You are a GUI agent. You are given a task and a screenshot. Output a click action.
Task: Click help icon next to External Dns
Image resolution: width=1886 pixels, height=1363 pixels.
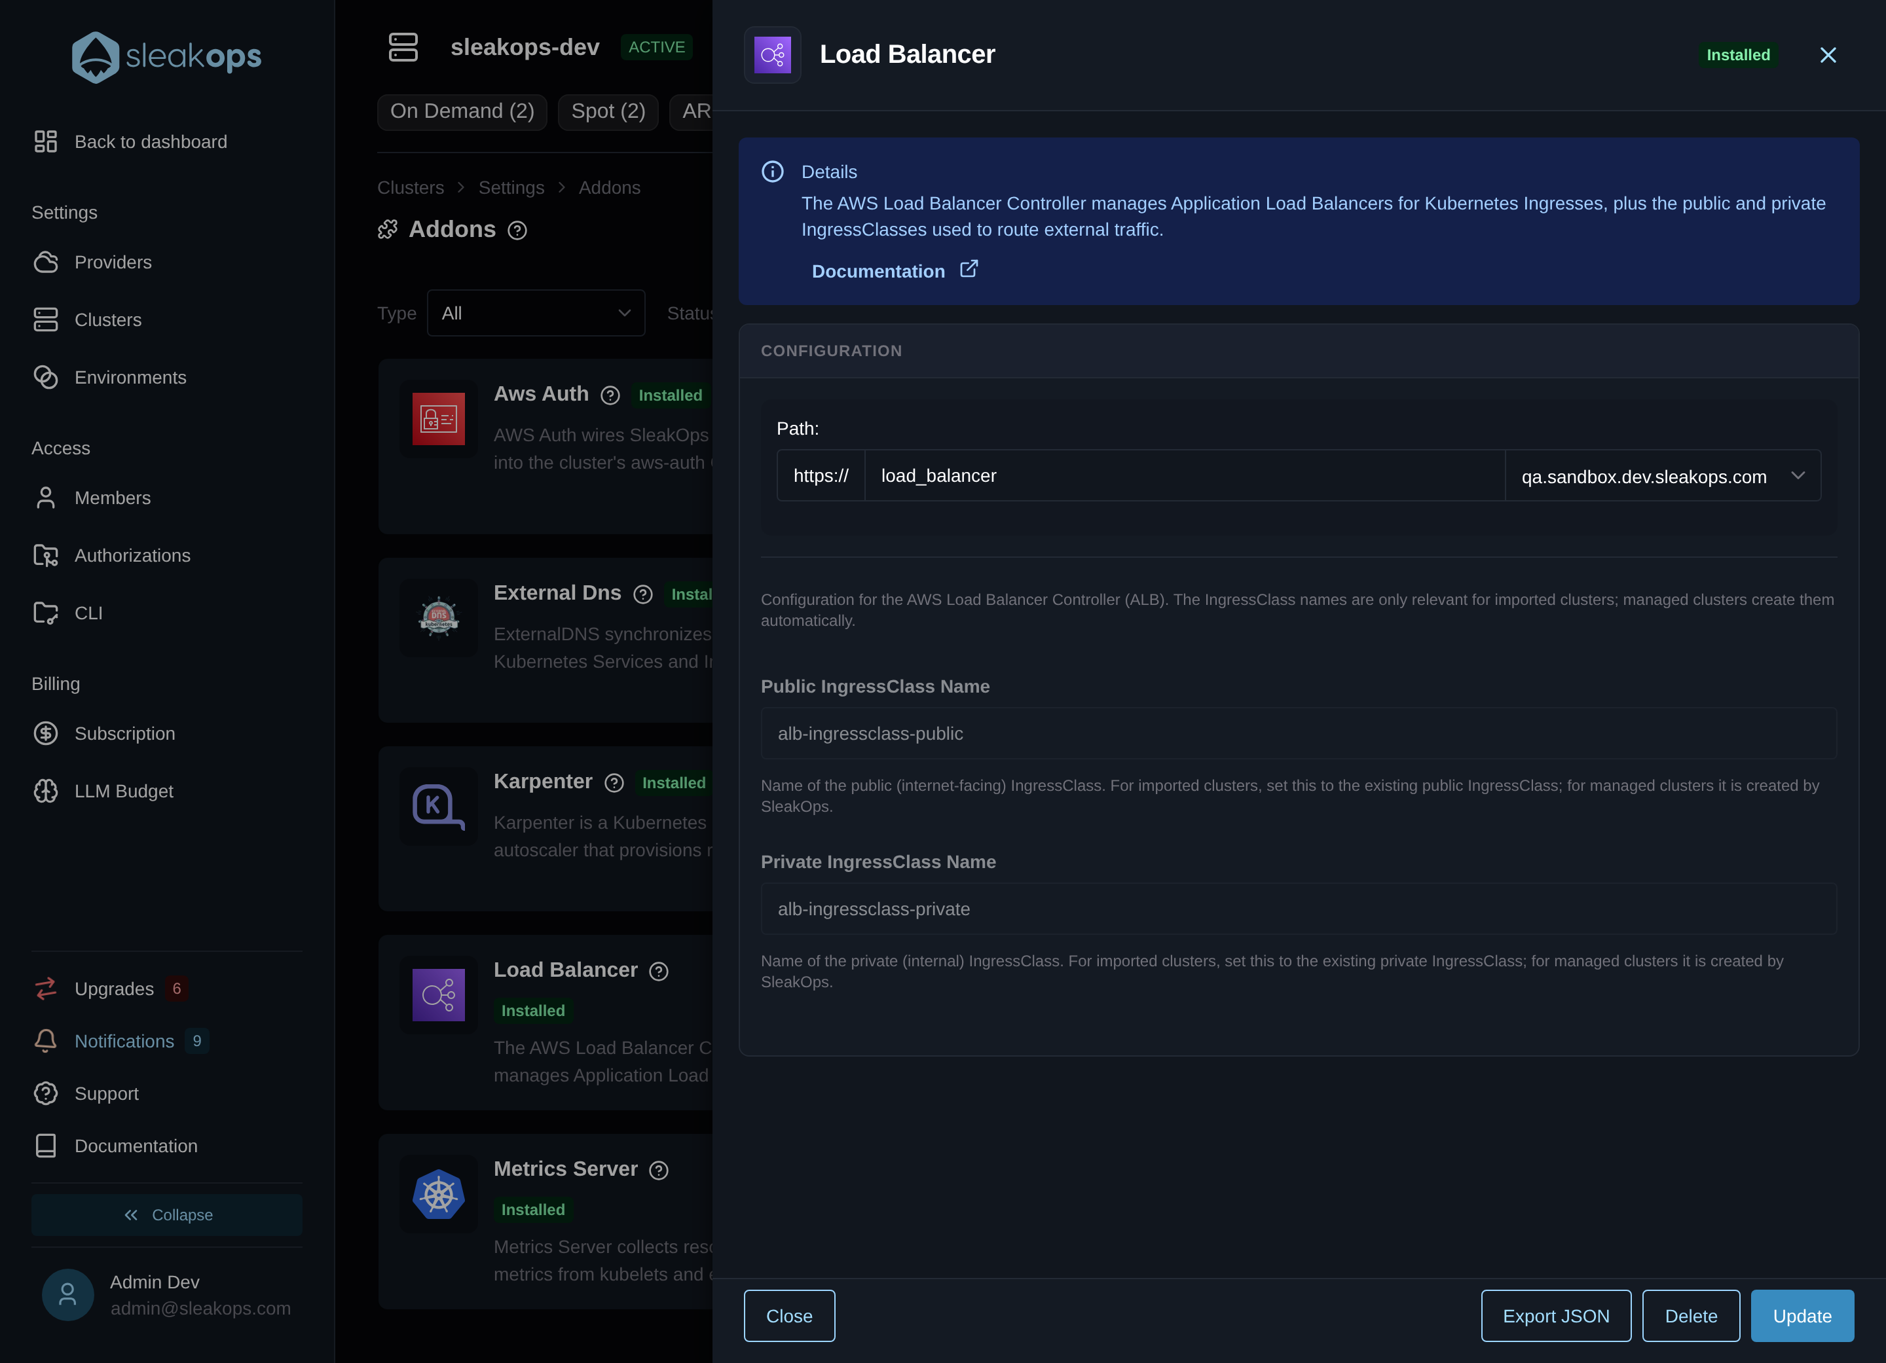[x=643, y=594]
